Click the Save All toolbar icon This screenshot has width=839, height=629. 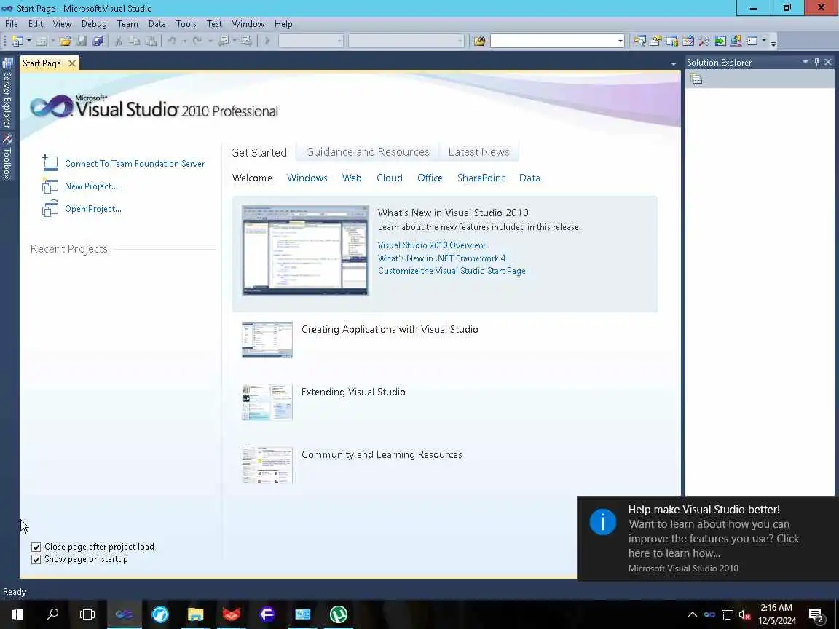coord(98,41)
